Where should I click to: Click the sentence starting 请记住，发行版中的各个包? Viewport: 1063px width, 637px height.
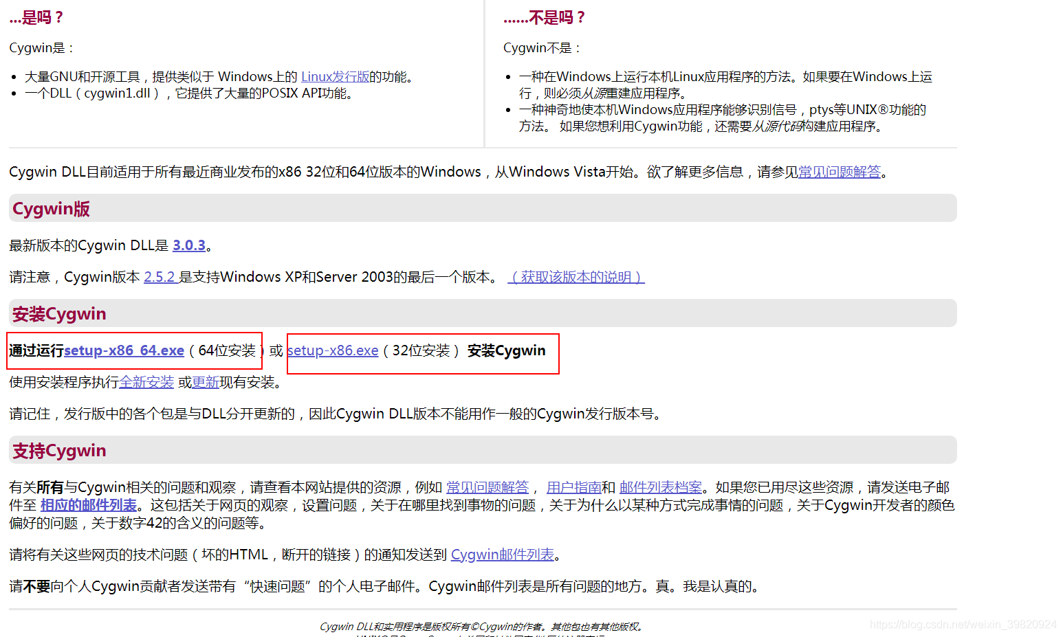pos(337,414)
